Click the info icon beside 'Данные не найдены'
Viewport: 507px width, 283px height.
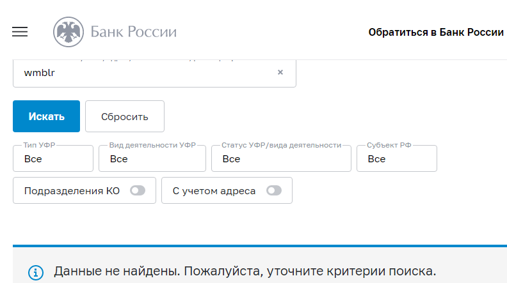[x=35, y=272]
